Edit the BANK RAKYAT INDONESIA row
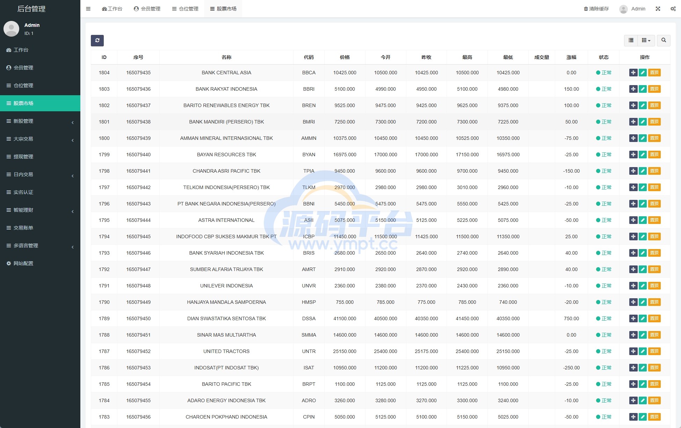Viewport: 681px width, 428px height. tap(643, 89)
